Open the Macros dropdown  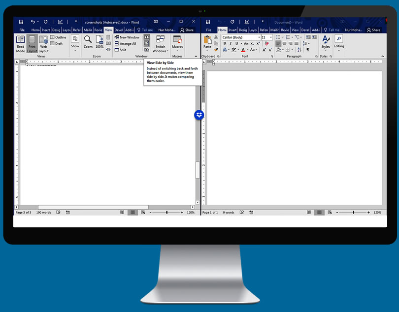[x=177, y=44]
